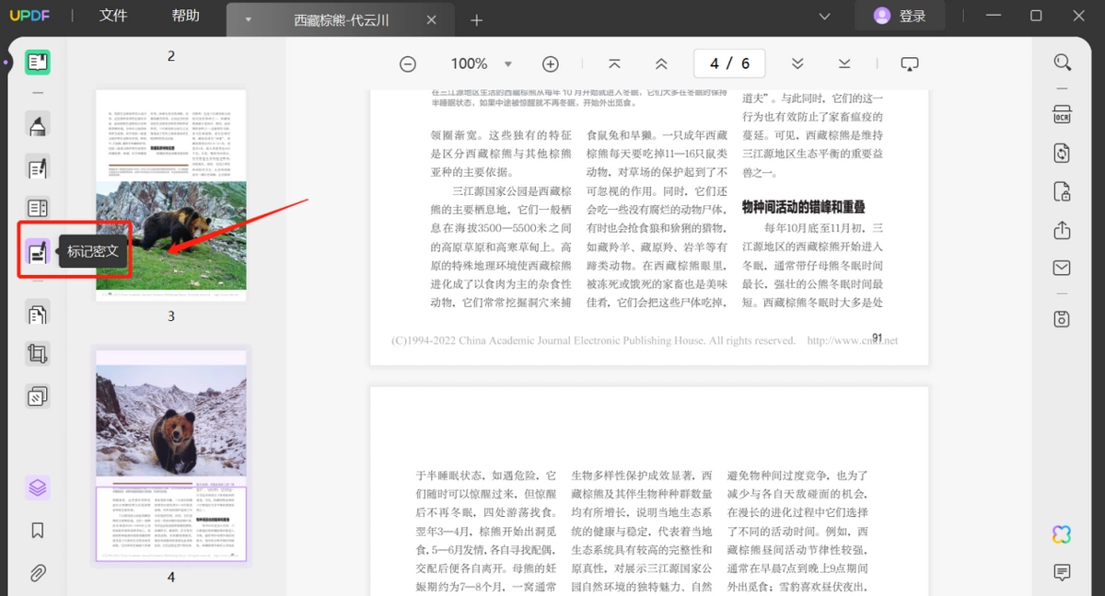
Task: Select the Comment highlighter tool
Action: [x=38, y=125]
